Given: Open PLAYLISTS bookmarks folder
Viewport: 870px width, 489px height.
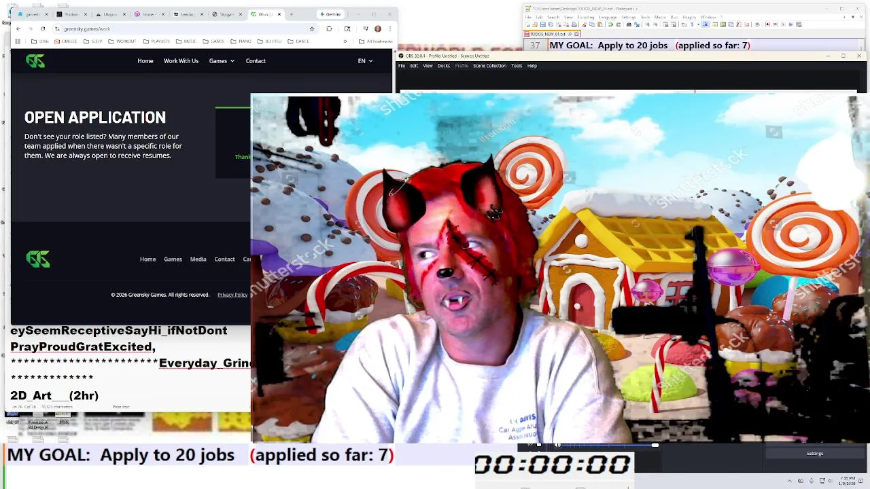Looking at the screenshot, I should (x=156, y=41).
